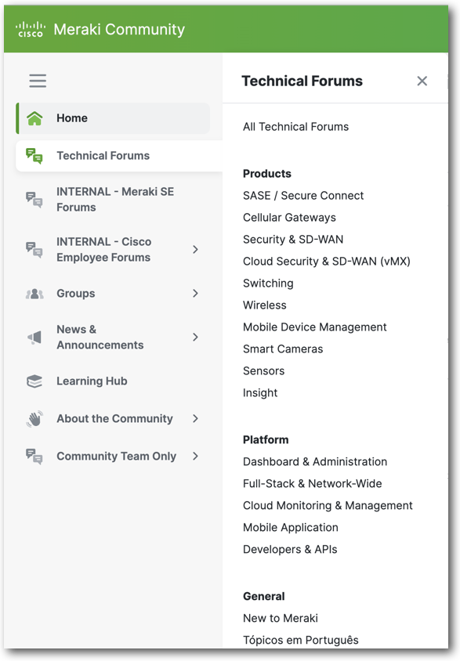Open the Switching product forum
The image size is (460, 661).
268,283
